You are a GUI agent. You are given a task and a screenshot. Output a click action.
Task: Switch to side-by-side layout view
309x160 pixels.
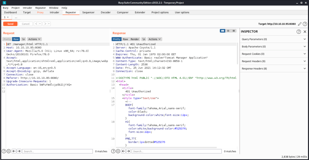[x=223, y=31]
